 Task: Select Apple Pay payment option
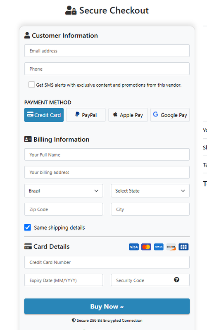click(128, 115)
